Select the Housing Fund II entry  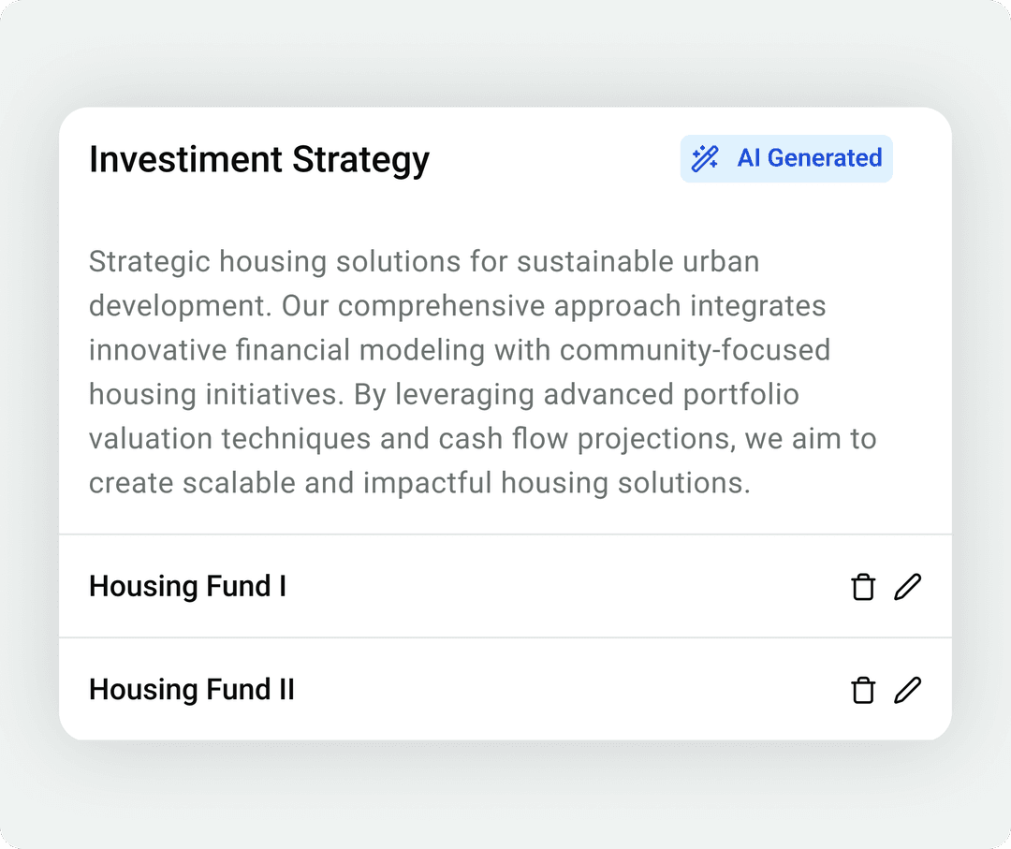click(192, 690)
